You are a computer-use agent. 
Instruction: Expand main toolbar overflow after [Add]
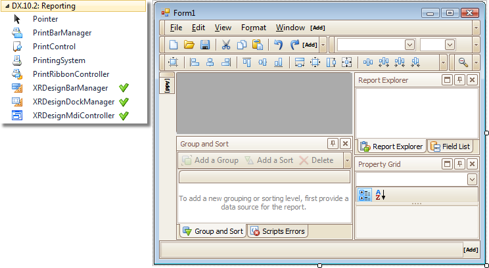(323, 45)
